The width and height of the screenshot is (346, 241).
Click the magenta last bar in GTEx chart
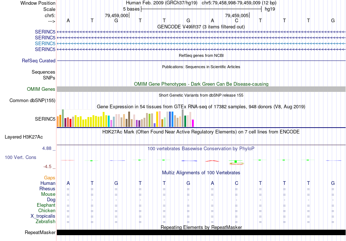click(x=193, y=123)
